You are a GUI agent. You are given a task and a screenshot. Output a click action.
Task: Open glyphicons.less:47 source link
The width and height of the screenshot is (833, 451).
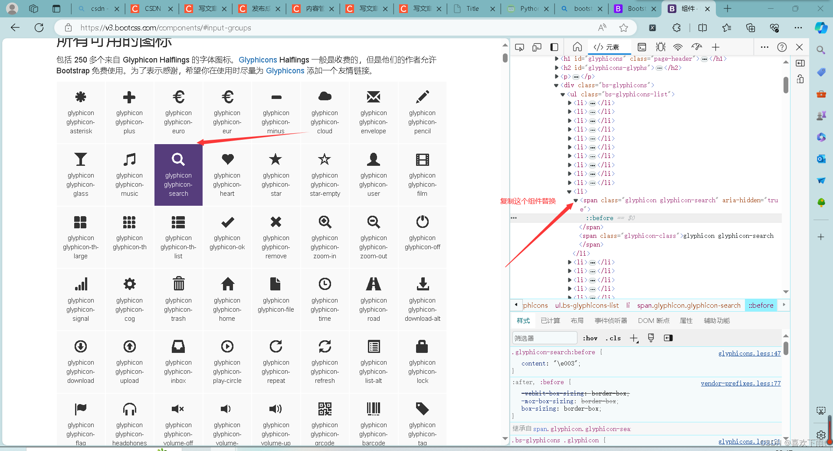(749, 353)
